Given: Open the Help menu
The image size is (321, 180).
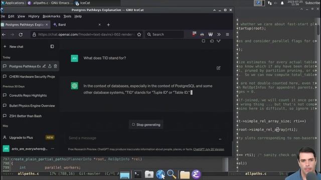Looking at the screenshot, I should (x=78, y=16).
